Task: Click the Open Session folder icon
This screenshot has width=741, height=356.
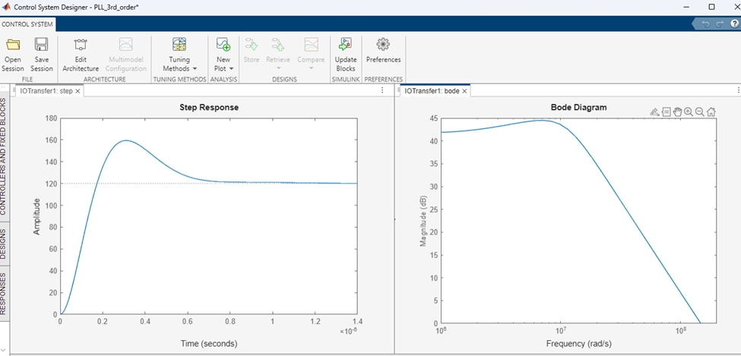Action: click(x=13, y=45)
